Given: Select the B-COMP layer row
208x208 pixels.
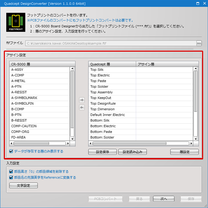Looking at the screenshot, I should [40, 109].
